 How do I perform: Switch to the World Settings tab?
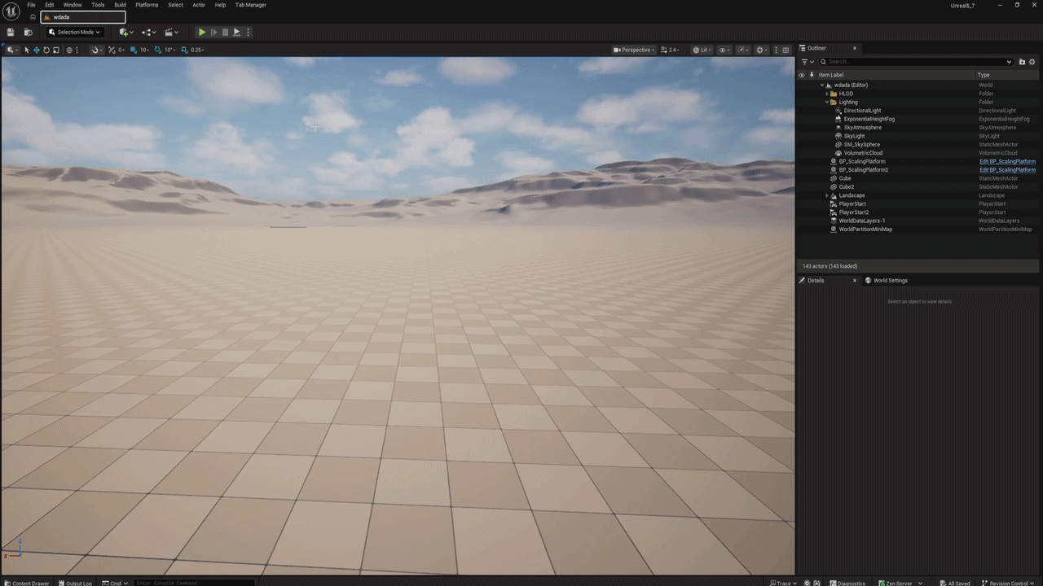[887, 280]
